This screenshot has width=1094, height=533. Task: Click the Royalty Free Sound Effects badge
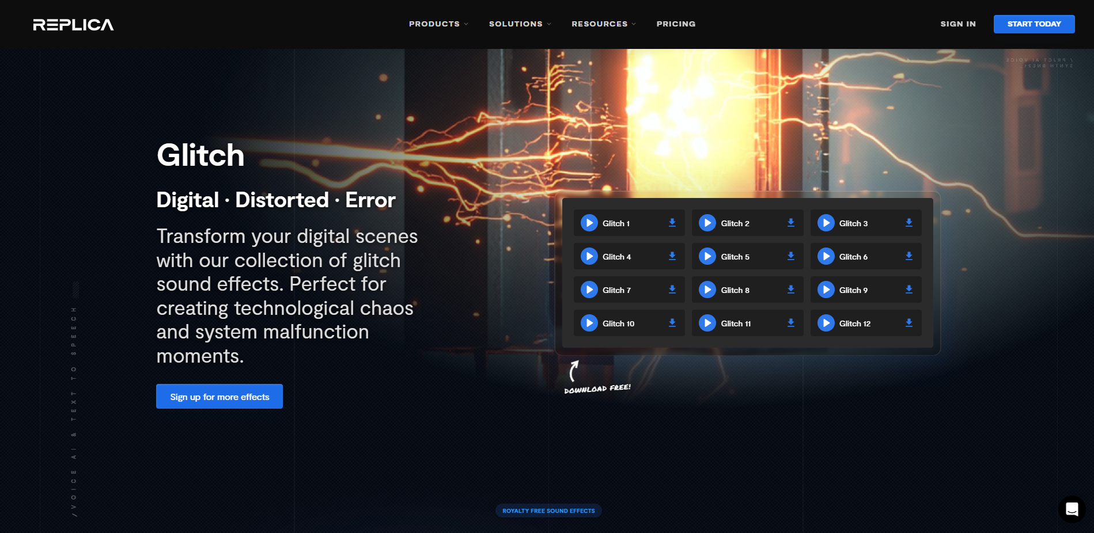tap(548, 511)
